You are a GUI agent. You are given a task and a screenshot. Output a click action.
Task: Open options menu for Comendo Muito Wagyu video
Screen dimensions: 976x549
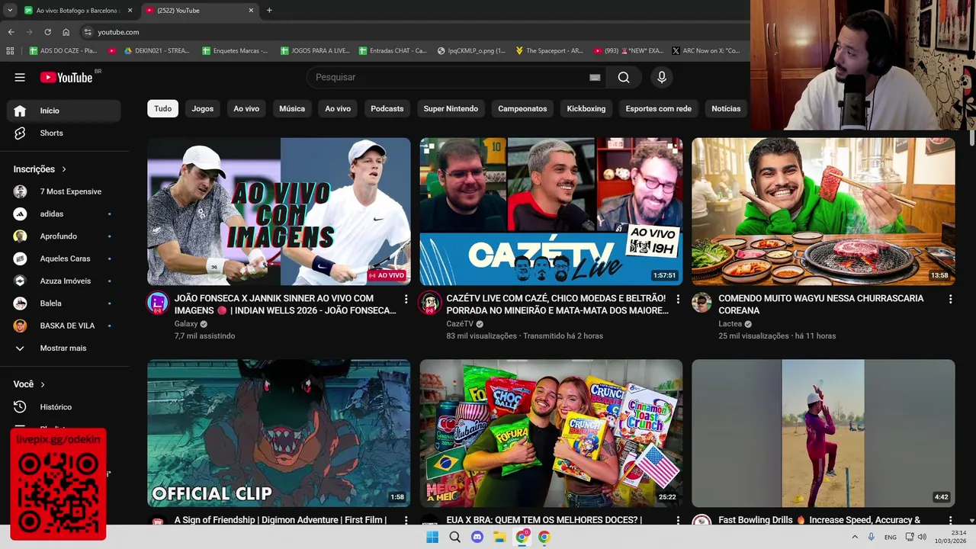[950, 299]
